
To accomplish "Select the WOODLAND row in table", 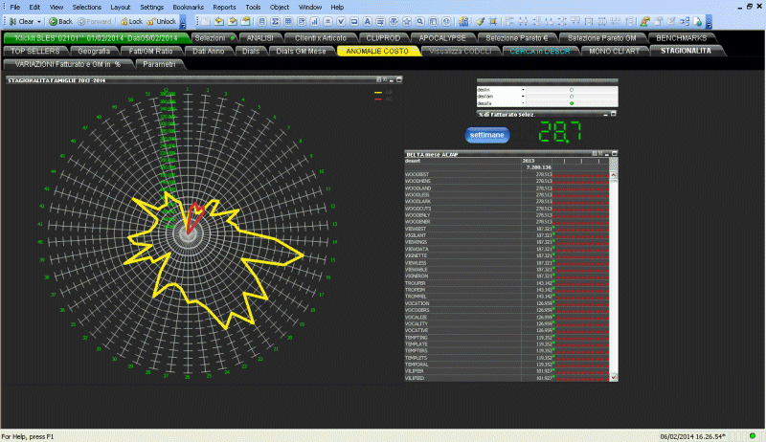I will [x=507, y=188].
